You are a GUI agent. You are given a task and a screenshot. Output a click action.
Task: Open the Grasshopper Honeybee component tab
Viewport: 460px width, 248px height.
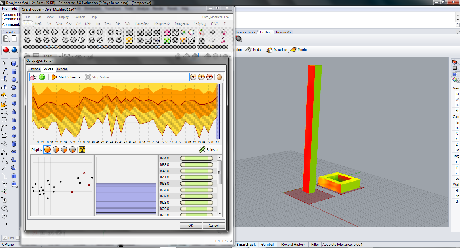click(x=142, y=24)
